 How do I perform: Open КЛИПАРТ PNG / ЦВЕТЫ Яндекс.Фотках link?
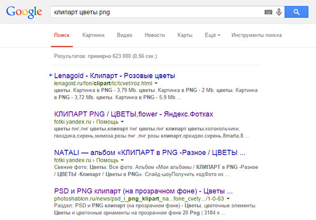coord(133,114)
